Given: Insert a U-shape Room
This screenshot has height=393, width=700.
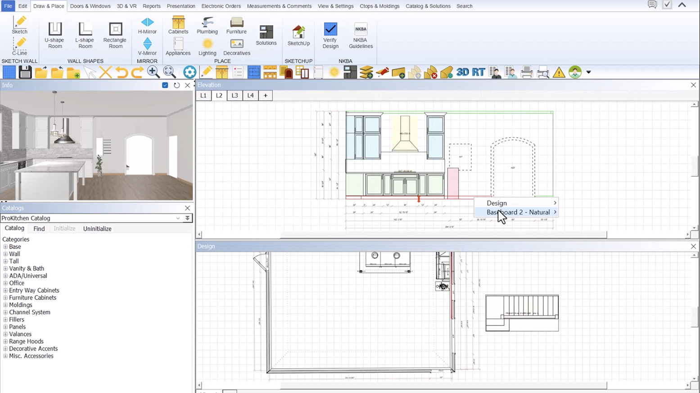Looking at the screenshot, I should (x=55, y=35).
